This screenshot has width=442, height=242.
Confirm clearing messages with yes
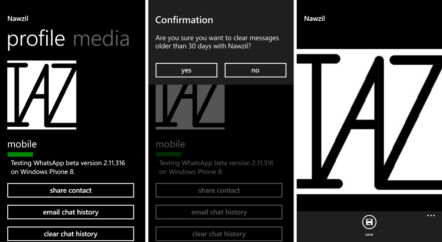pyautogui.click(x=186, y=70)
